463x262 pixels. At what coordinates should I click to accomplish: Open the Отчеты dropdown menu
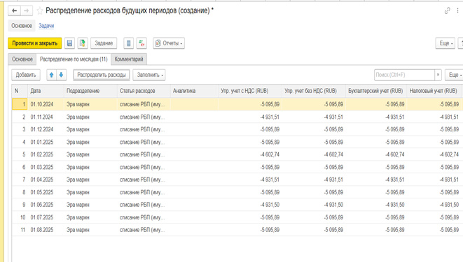click(x=169, y=43)
